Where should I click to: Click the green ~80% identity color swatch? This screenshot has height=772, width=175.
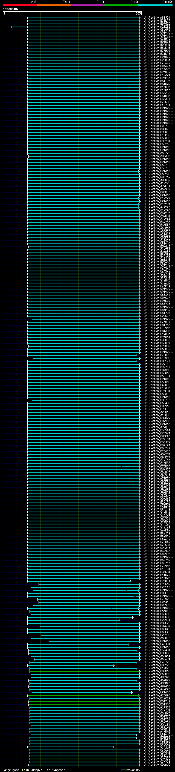point(121,5)
